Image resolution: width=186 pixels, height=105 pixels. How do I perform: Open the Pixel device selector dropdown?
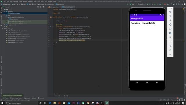[141, 4]
